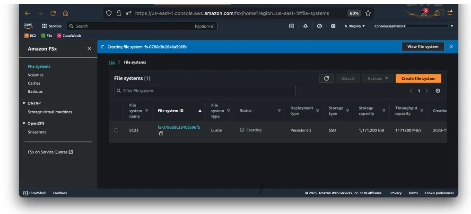Open the browser home page icon
Viewport: 471px width, 214px height.
[65, 13]
